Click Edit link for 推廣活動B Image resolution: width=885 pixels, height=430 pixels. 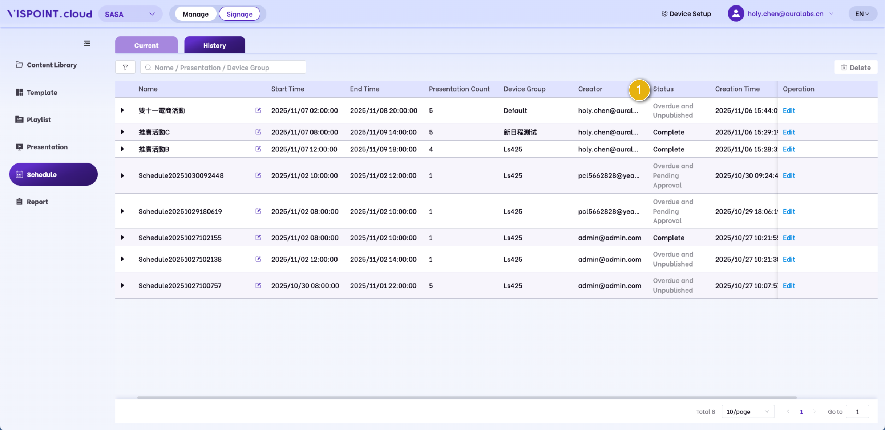click(789, 149)
